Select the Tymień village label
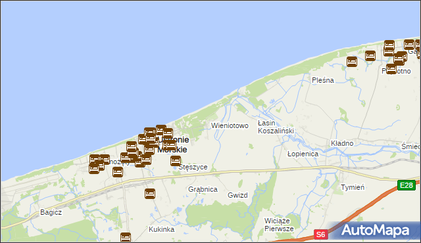Image resolution: width=421 pixels, height=243 pixels. point(353,187)
